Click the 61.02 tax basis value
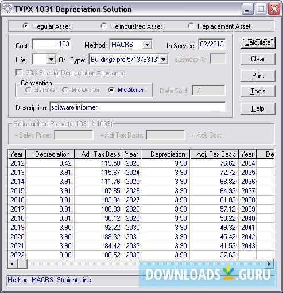This screenshot has height=293, width=283. [x=228, y=200]
